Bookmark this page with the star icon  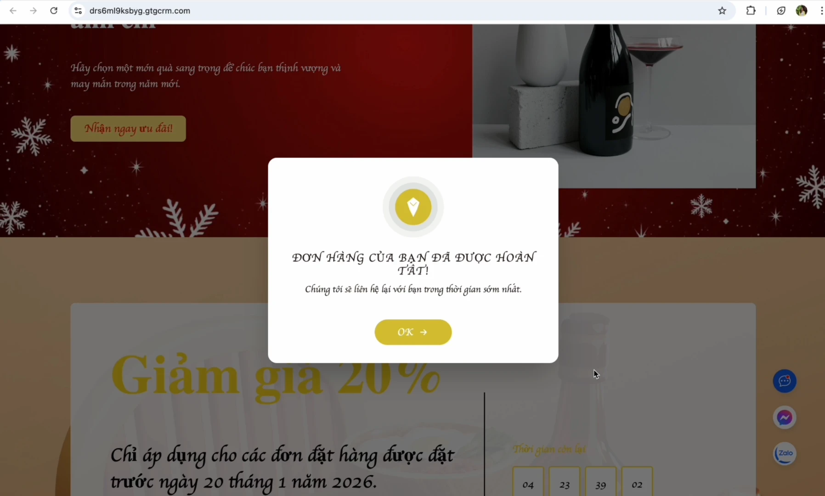click(x=722, y=11)
